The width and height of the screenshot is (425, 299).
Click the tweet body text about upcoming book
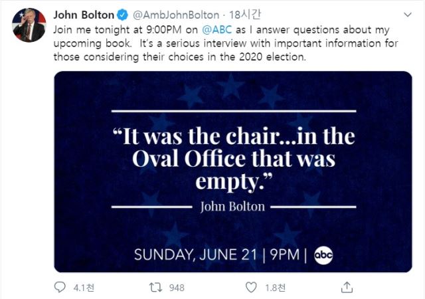226,43
